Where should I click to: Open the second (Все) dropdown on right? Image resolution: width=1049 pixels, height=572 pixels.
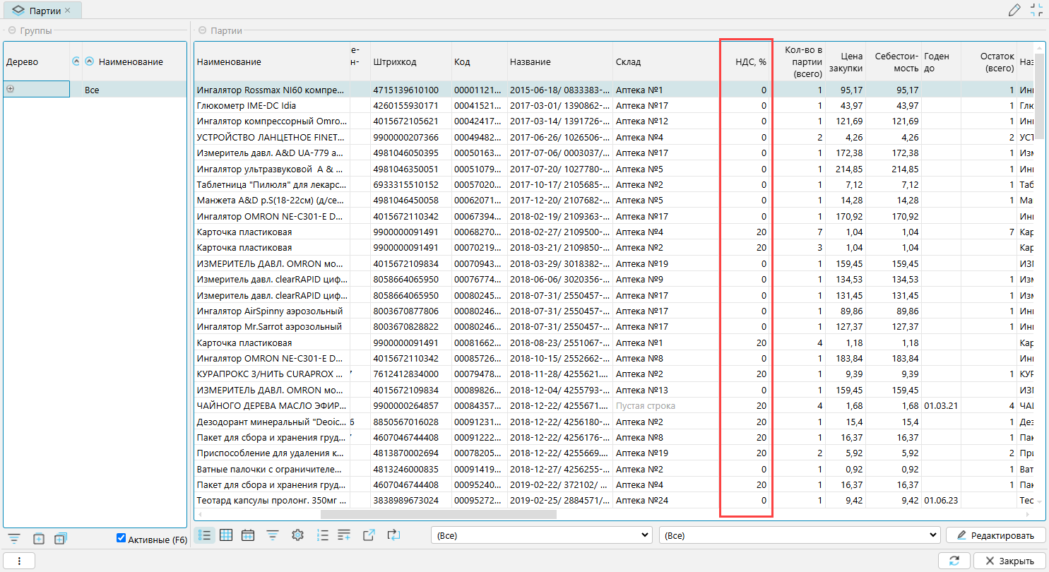[799, 535]
